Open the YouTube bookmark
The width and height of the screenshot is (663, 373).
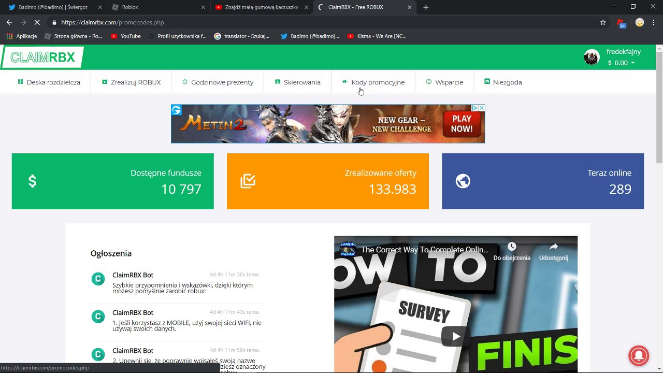point(125,36)
